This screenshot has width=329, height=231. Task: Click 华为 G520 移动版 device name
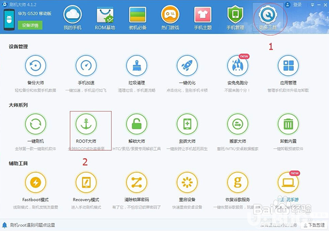tap(35, 14)
